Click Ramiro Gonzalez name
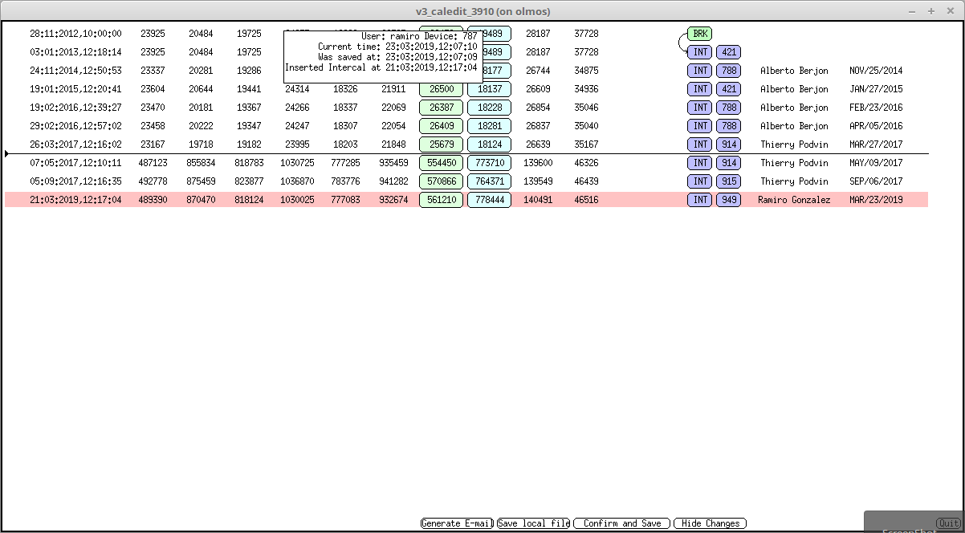965x533 pixels. click(794, 200)
